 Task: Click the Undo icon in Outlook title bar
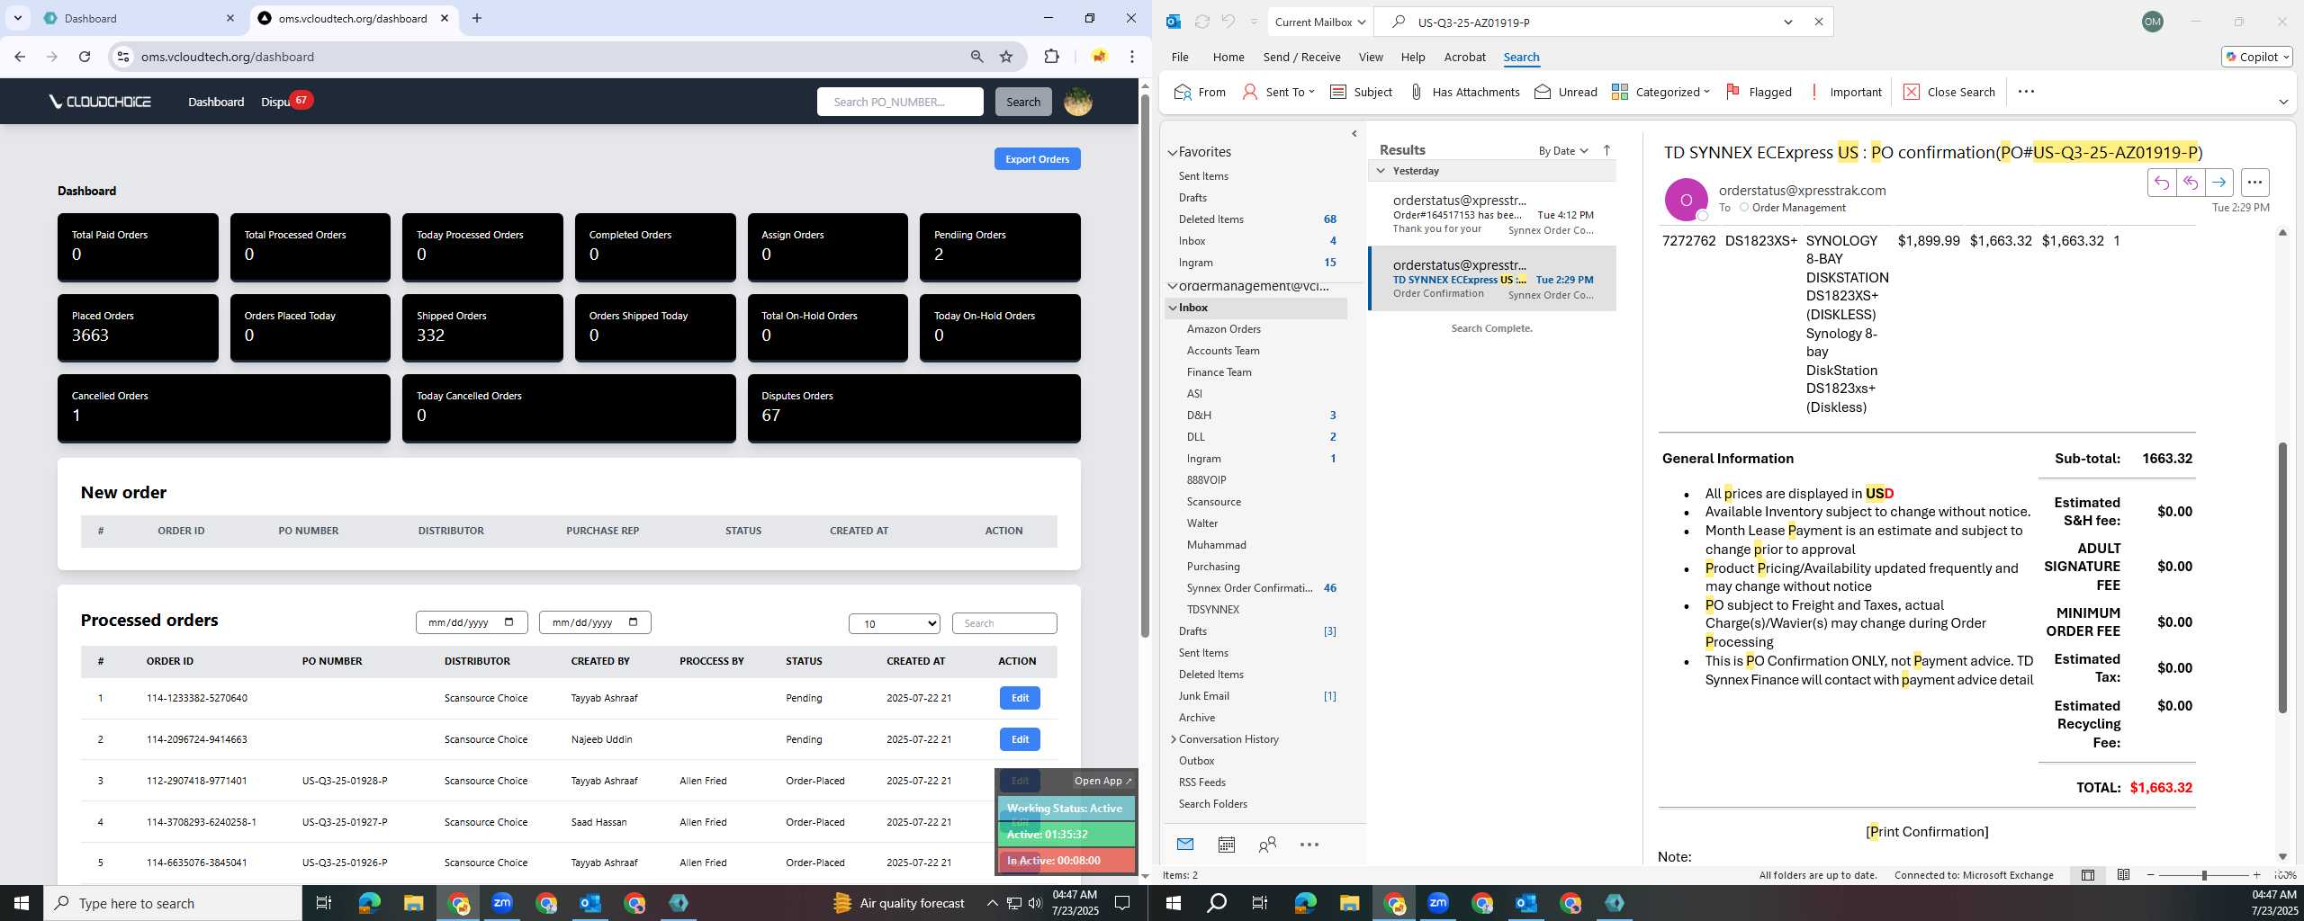tap(1228, 22)
